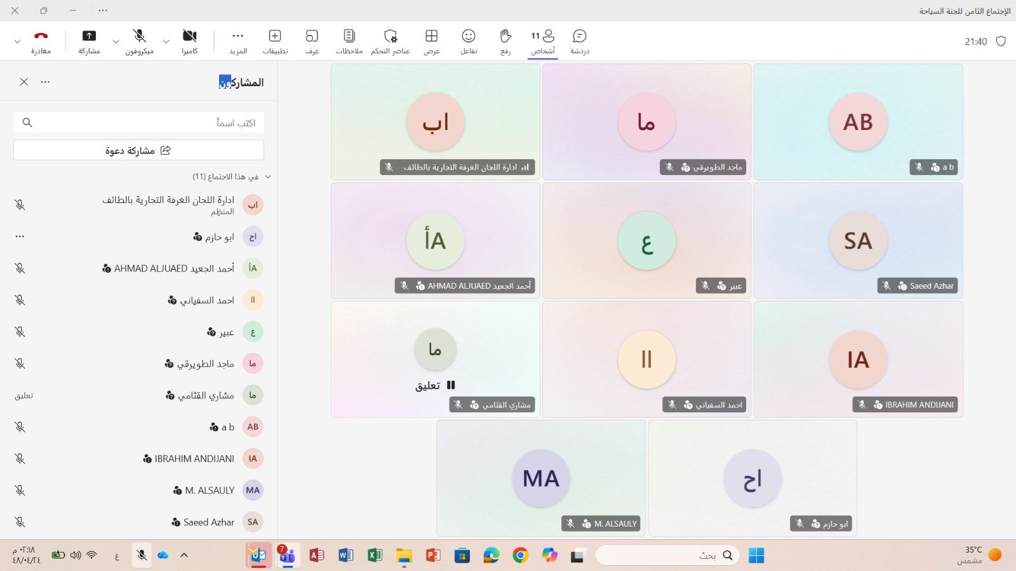Click the مغادرة leave meeting button

(41, 41)
